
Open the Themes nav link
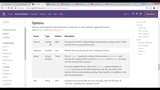(43, 14)
